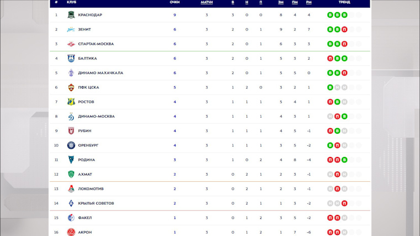420x236 pixels.
Task: Click the Локомотив club logo
Action: (71, 188)
